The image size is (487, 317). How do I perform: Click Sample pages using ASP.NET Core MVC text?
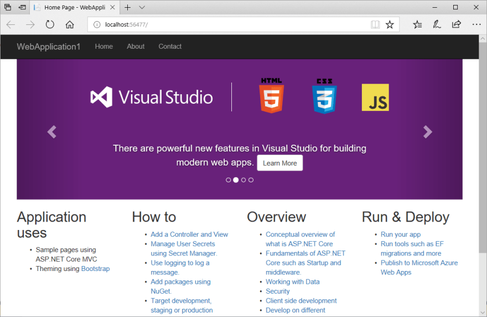[66, 254]
